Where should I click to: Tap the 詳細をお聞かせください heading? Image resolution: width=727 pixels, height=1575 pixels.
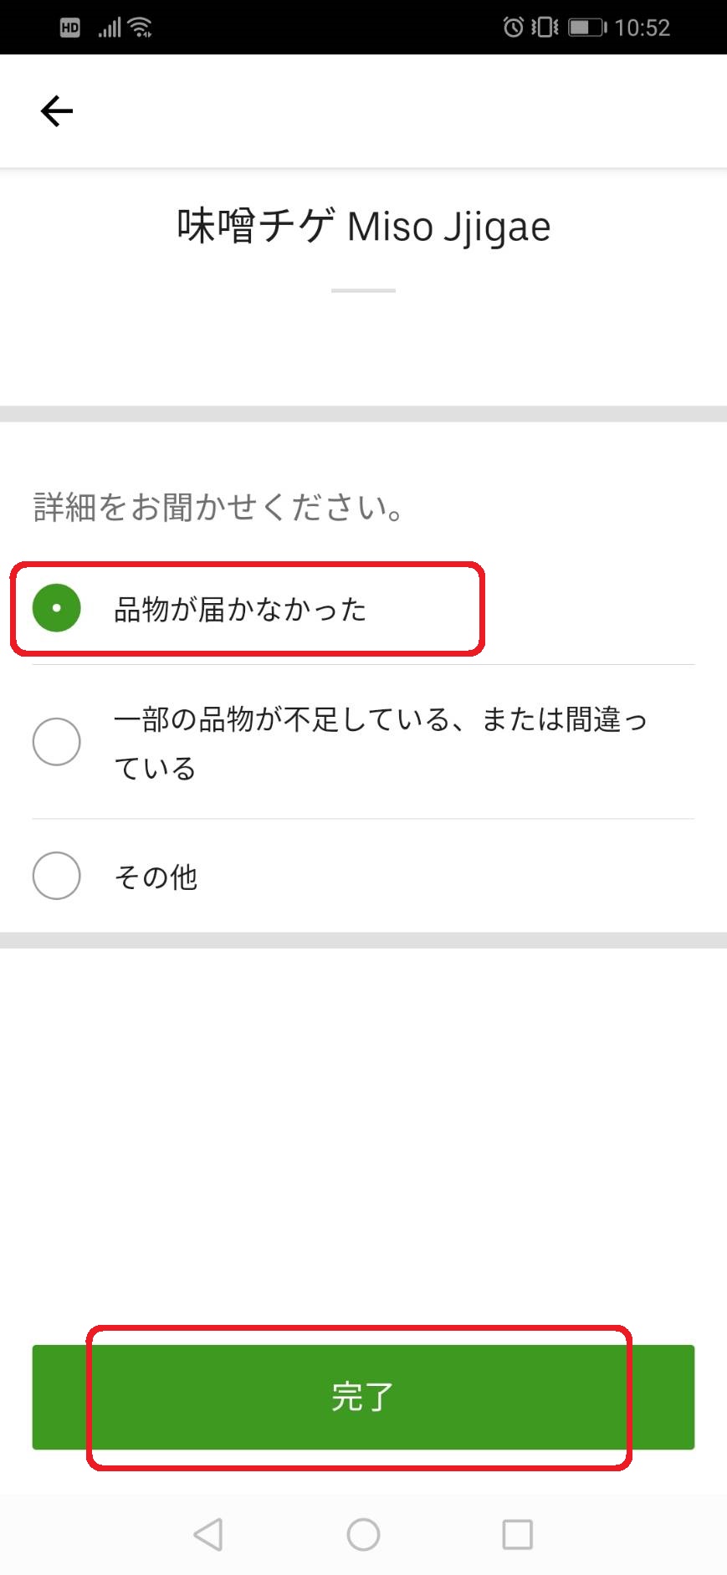(x=219, y=508)
